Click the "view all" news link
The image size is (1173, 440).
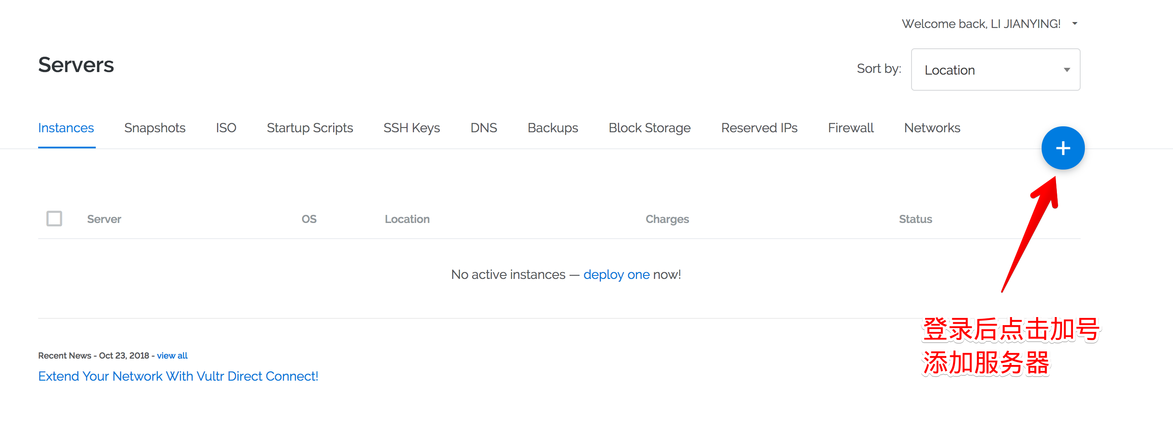click(172, 356)
